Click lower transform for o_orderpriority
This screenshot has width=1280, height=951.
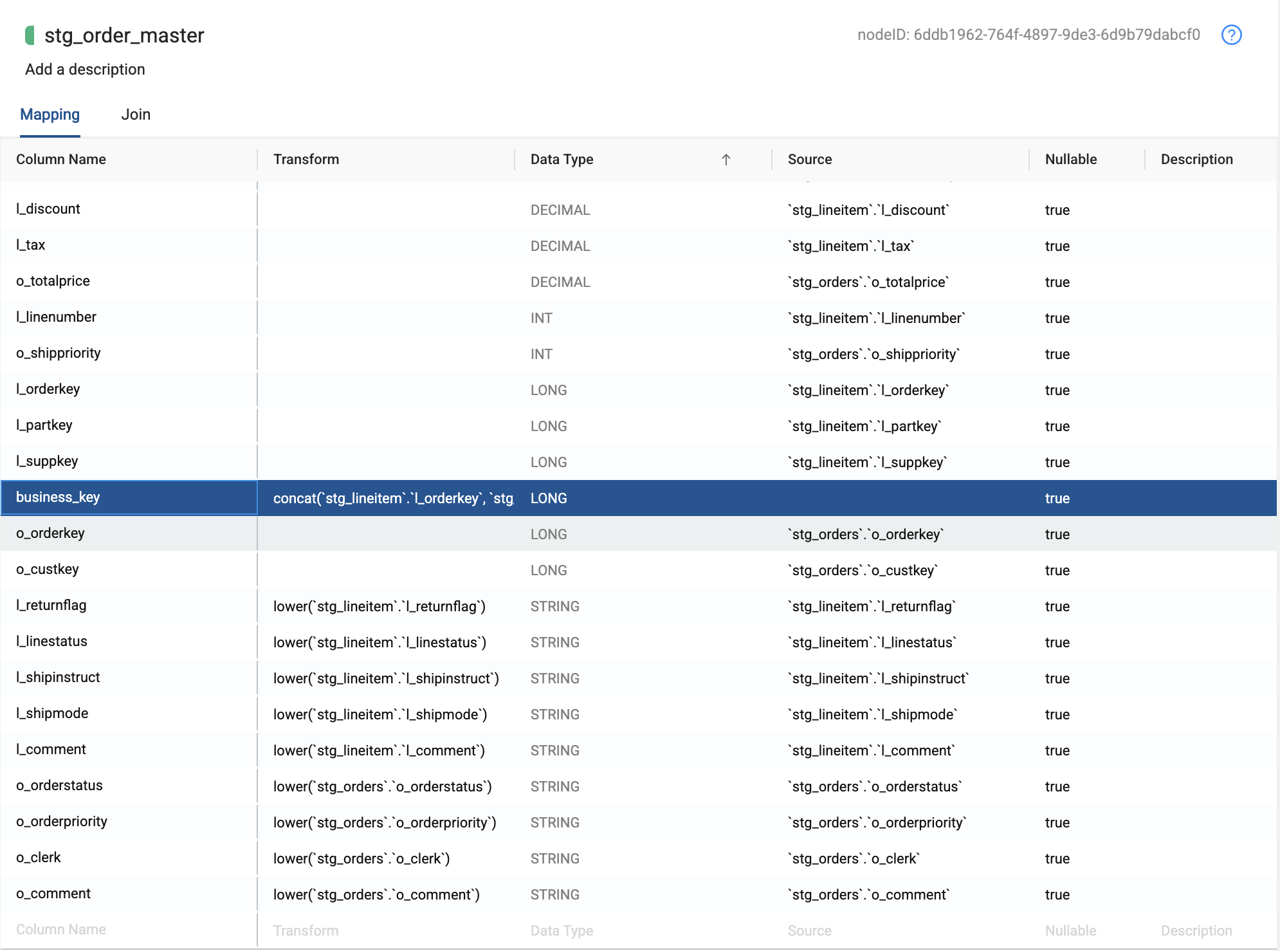(385, 823)
